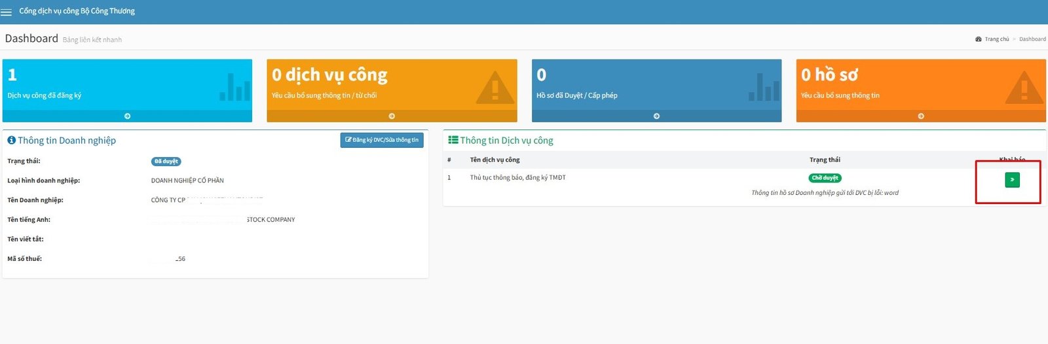
Task: Click Bảng liên kết nhanh subtitle
Action: [92, 40]
